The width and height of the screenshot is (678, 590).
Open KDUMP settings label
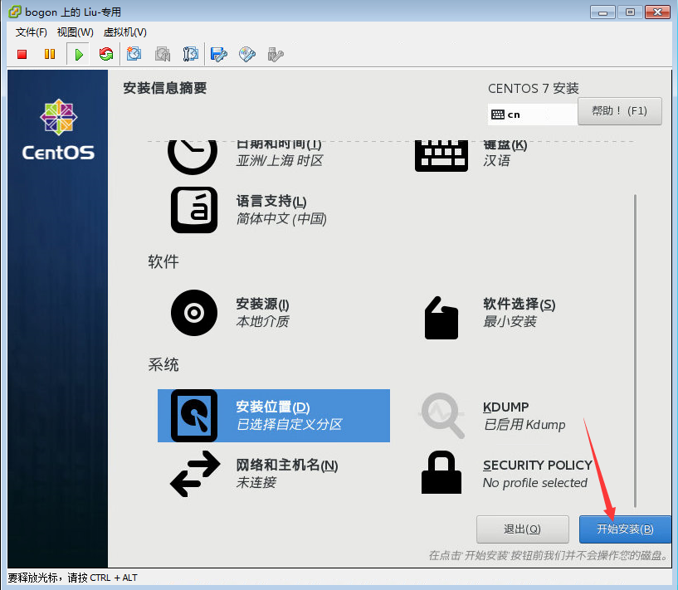coord(506,407)
